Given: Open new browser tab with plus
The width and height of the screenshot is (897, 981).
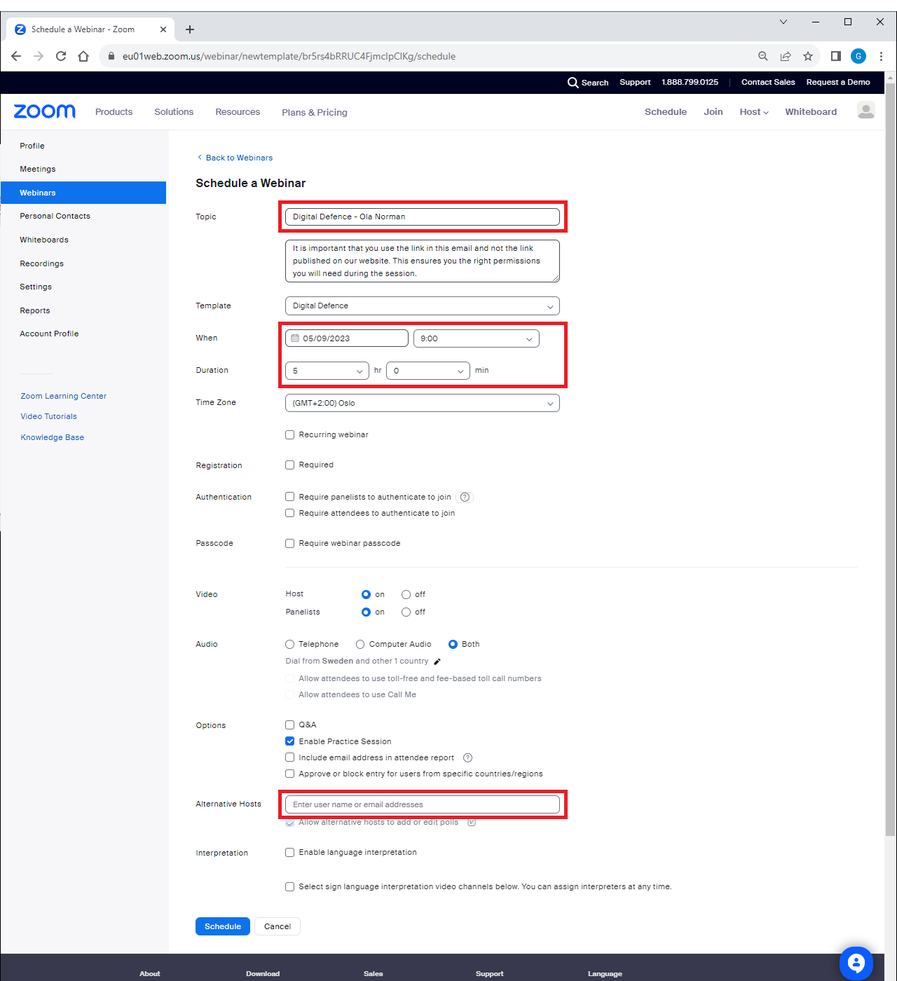Looking at the screenshot, I should coord(190,29).
